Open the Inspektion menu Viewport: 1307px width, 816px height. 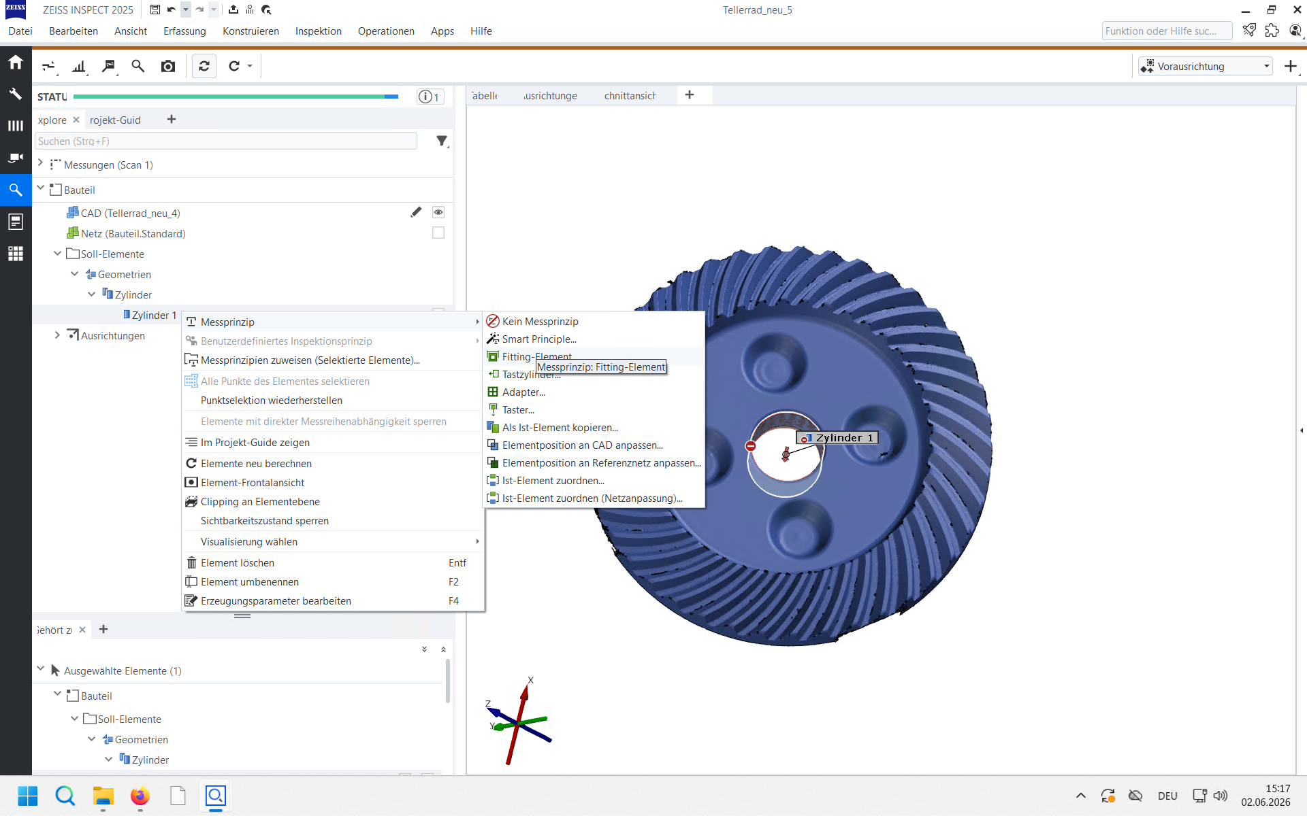point(319,31)
